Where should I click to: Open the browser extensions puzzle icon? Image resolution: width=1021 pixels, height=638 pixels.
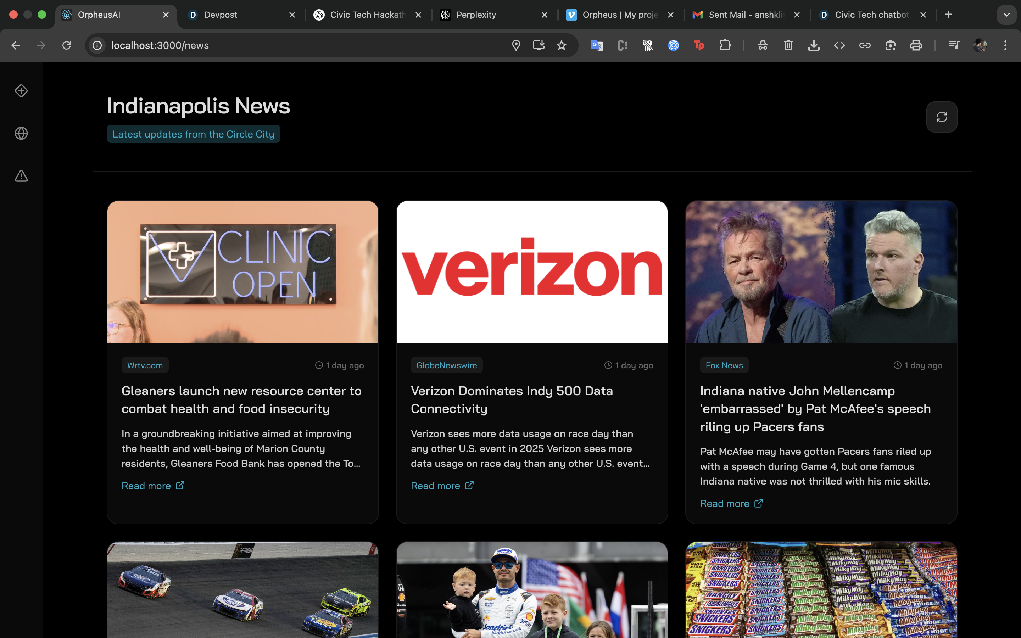[724, 45]
